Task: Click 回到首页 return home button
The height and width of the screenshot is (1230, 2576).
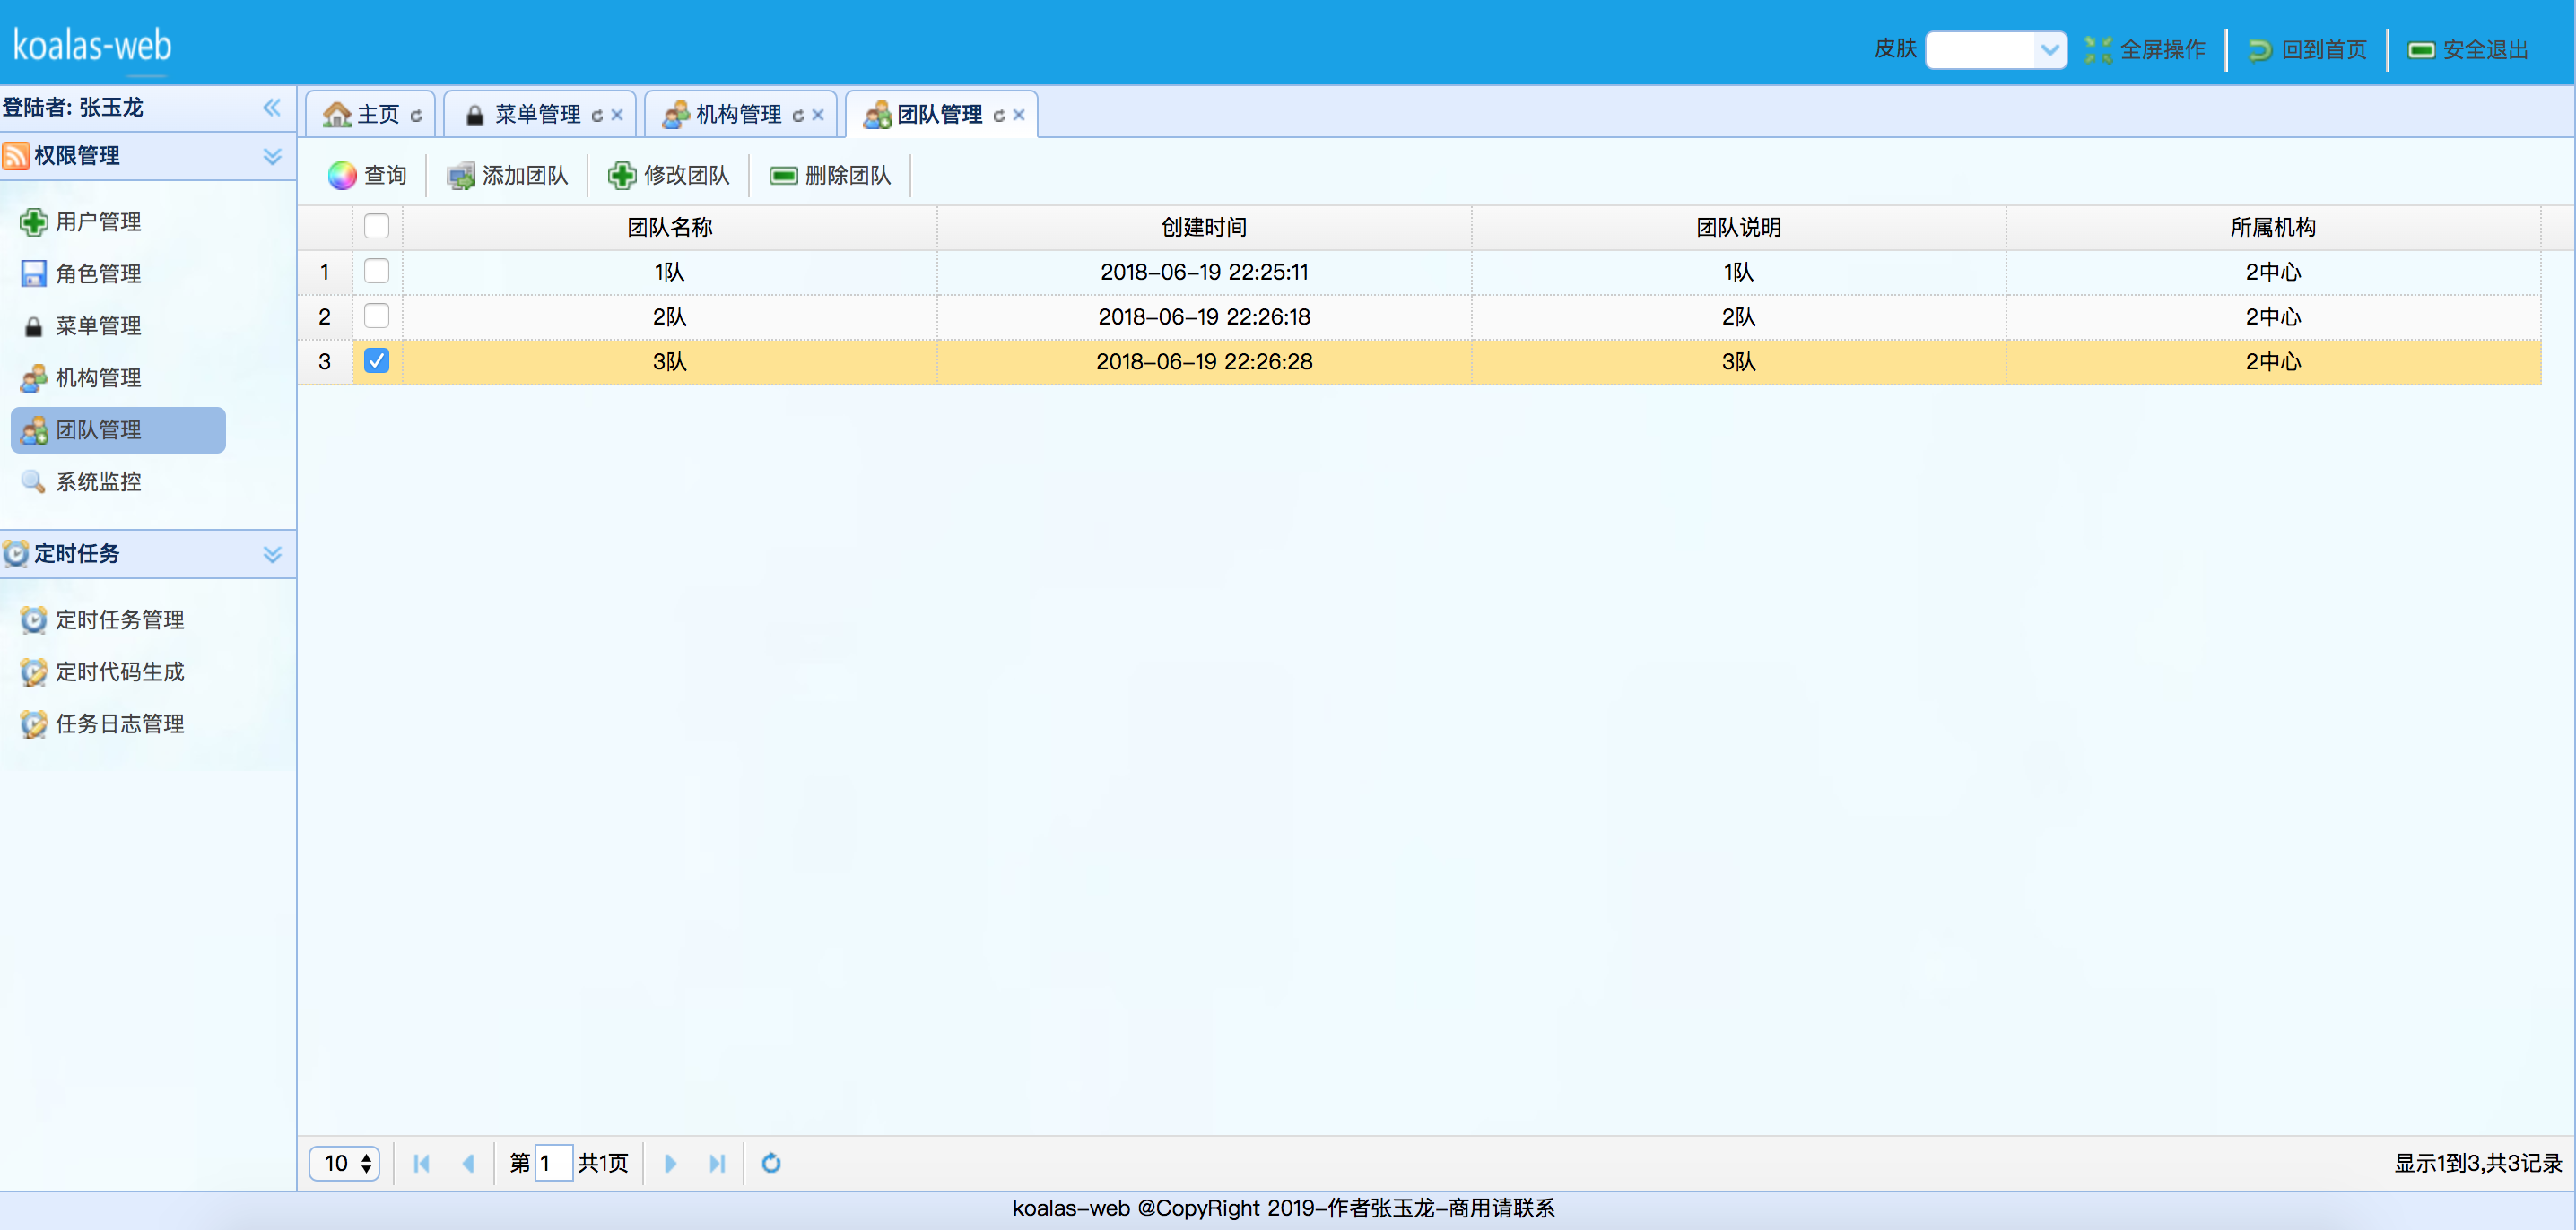Action: (2307, 50)
